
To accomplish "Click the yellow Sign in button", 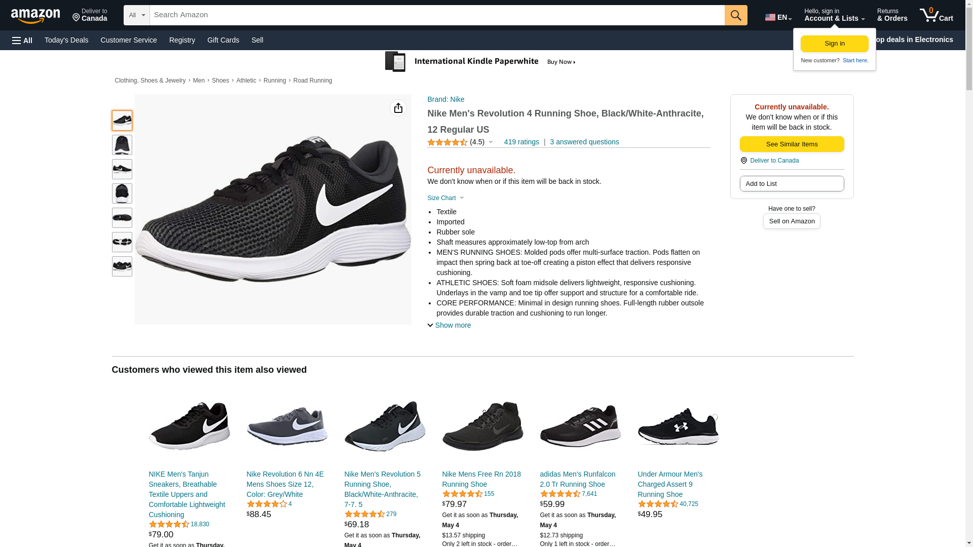I will pos(834,44).
